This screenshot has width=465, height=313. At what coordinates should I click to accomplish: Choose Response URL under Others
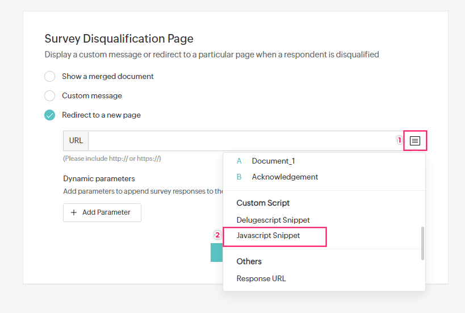[x=261, y=278]
